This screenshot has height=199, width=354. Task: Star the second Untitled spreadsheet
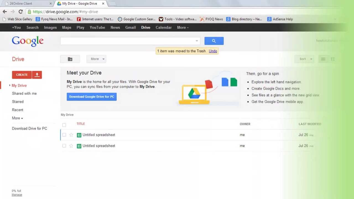71,146
